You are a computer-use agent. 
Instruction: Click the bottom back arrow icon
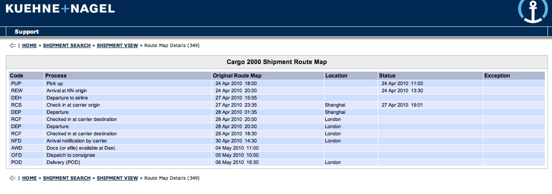(x=13, y=178)
